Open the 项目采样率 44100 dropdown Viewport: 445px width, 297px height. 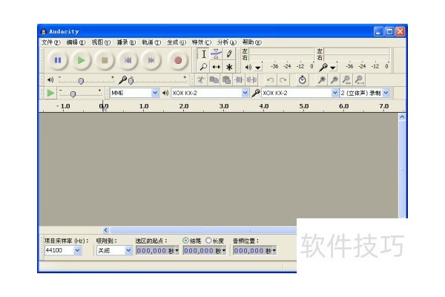77,250
